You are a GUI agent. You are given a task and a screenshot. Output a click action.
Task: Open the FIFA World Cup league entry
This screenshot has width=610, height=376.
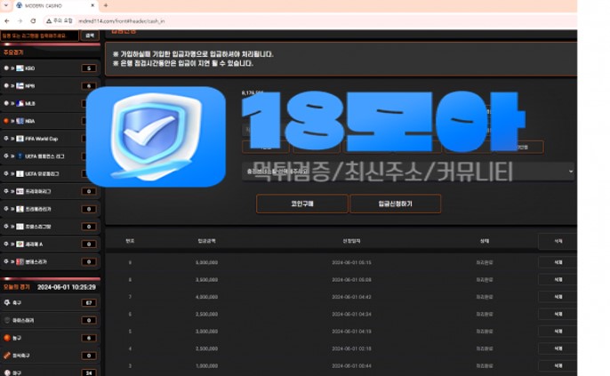click(x=42, y=139)
